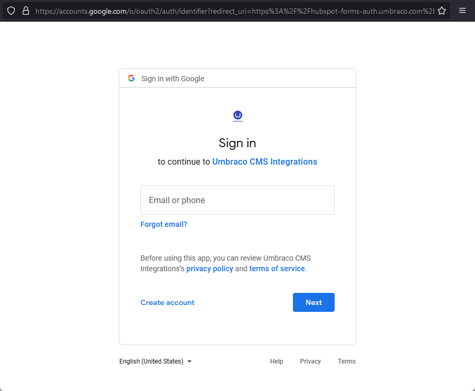Click Create account

coord(167,302)
